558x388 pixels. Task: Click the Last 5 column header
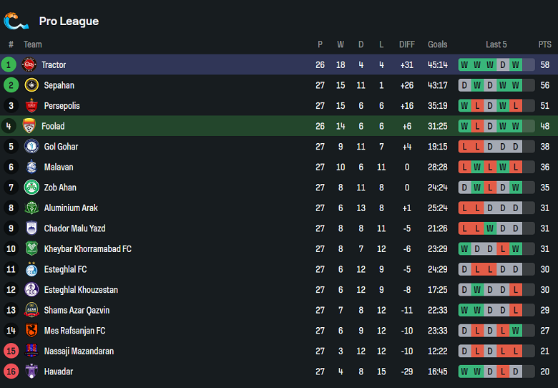pyautogui.click(x=496, y=44)
